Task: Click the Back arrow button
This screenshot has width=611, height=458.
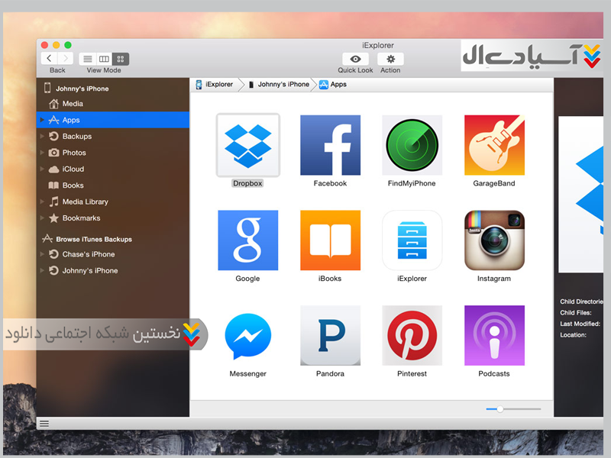Action: [x=50, y=59]
